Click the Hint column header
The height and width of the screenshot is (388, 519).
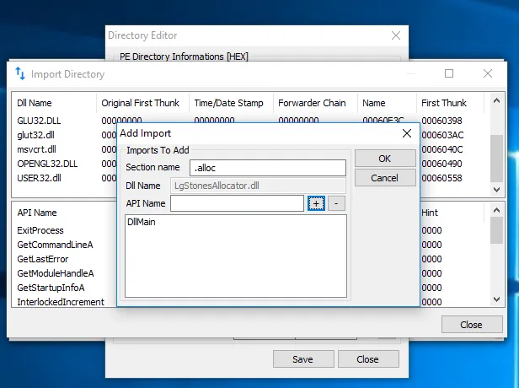coord(430,213)
